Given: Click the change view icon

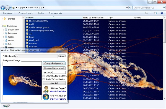Looking at the screenshot, I should 147,13.
